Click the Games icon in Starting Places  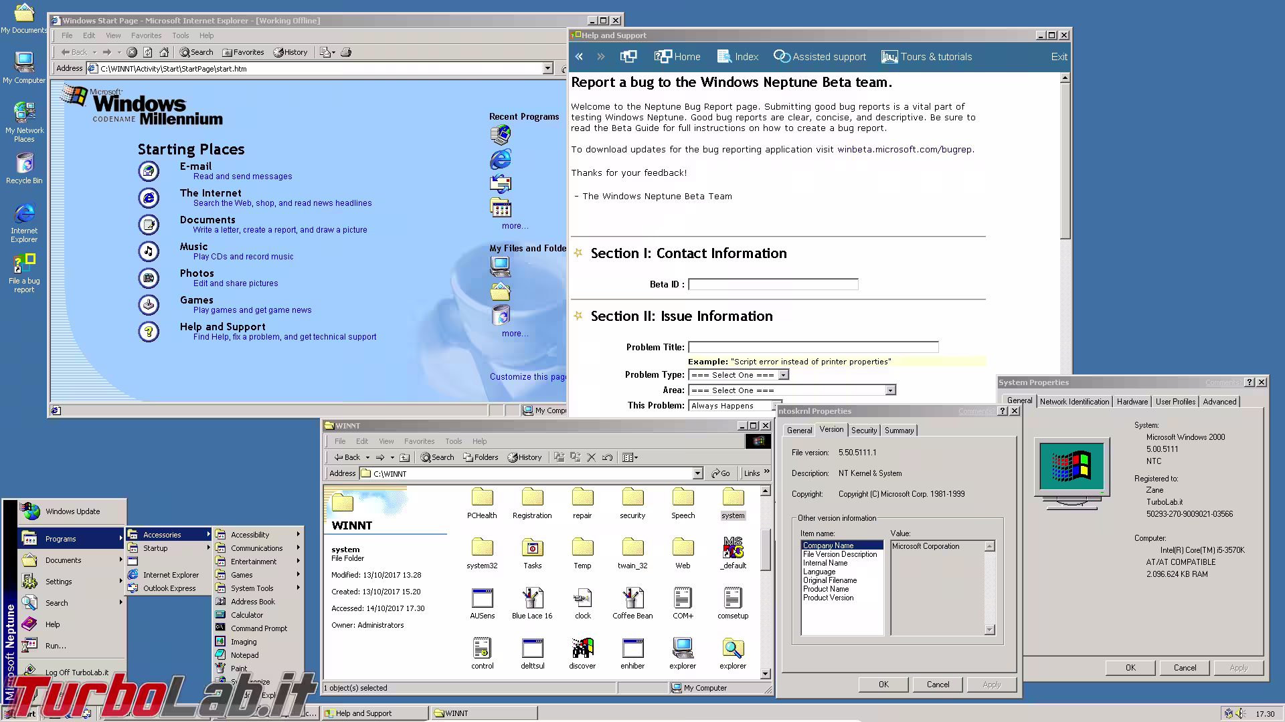click(x=149, y=305)
